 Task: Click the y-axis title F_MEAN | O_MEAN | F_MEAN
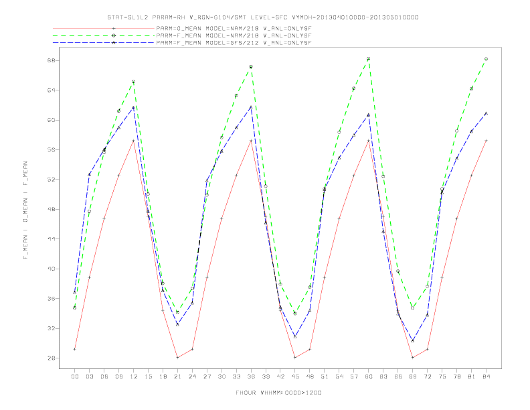click(x=25, y=210)
